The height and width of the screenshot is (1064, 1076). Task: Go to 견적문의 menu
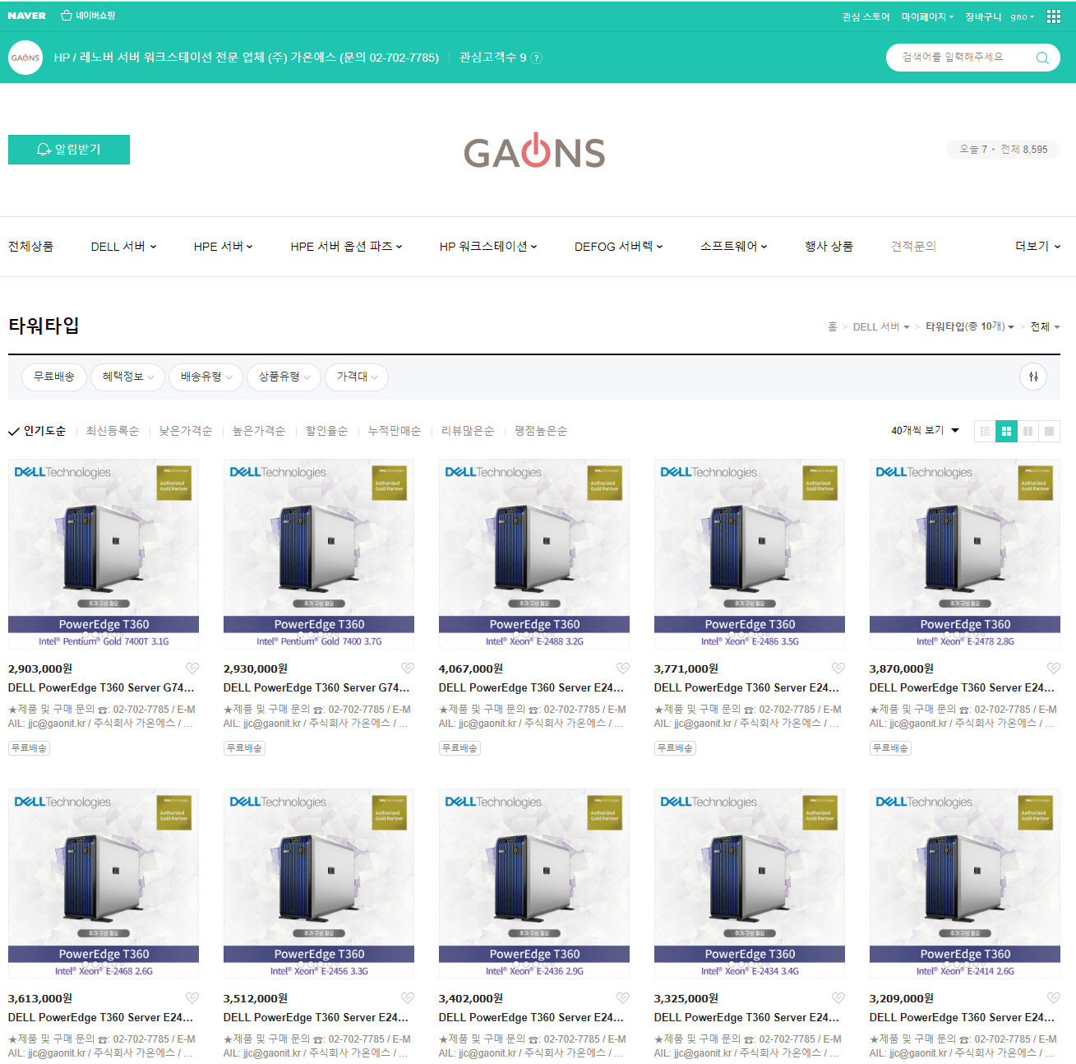point(913,247)
